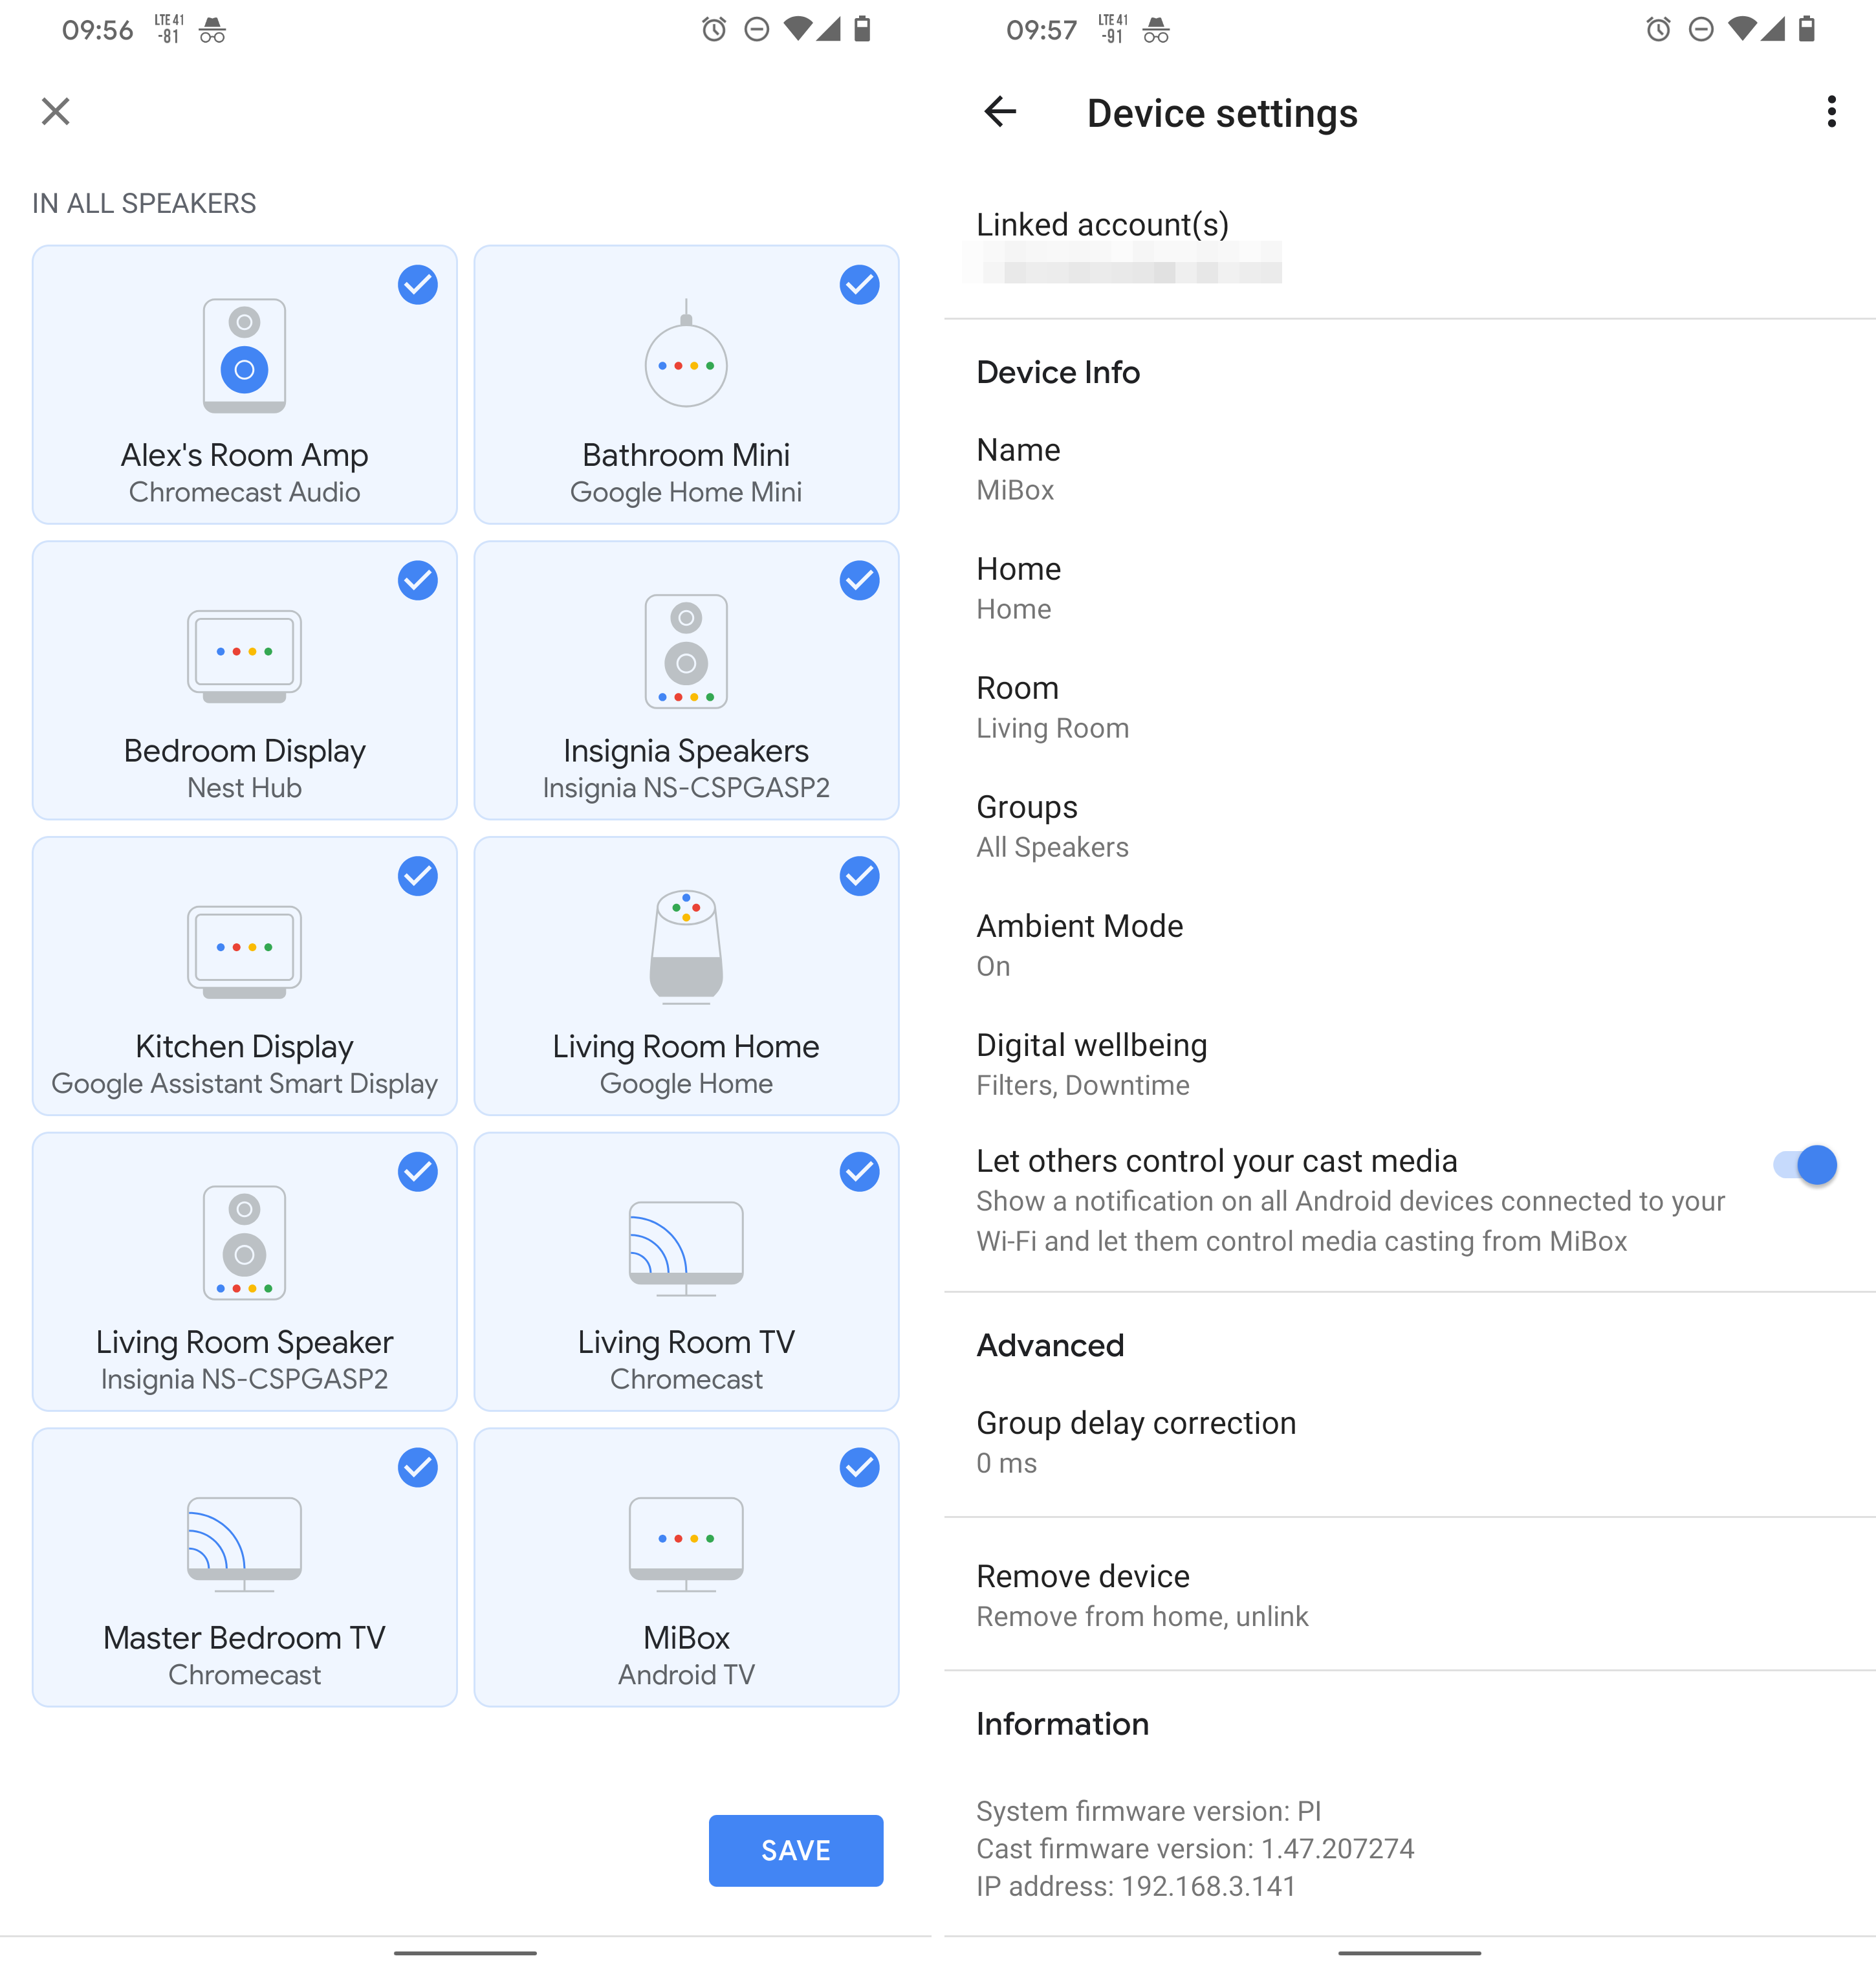Uncheck Alex's Room Amp checkmark
Viewport: 1876px width, 1967px height.
click(x=418, y=285)
